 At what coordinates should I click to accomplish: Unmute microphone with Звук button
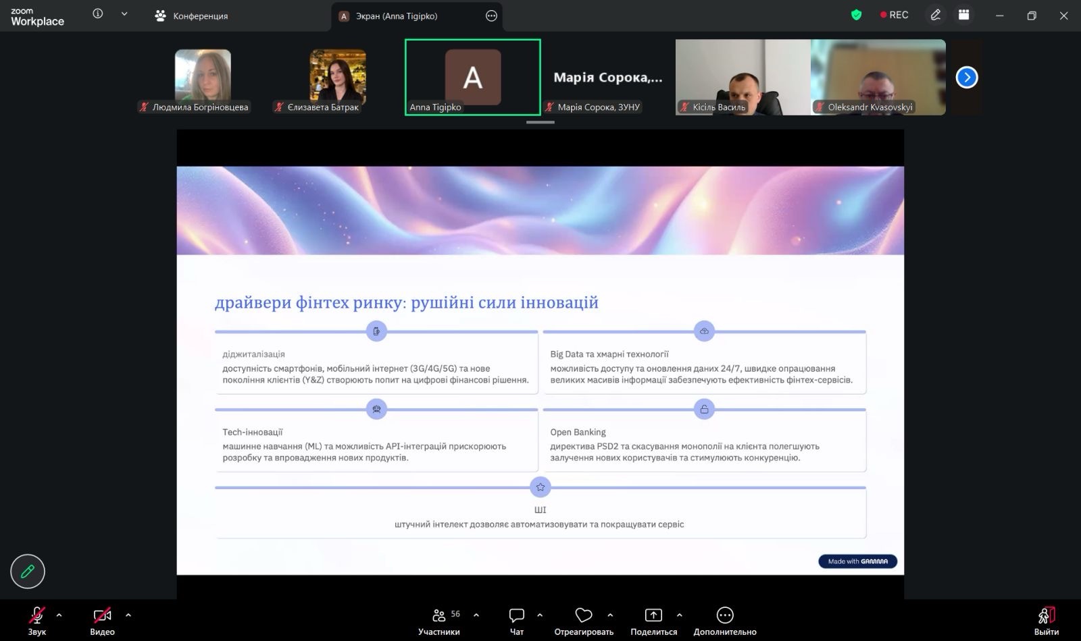coord(36,621)
